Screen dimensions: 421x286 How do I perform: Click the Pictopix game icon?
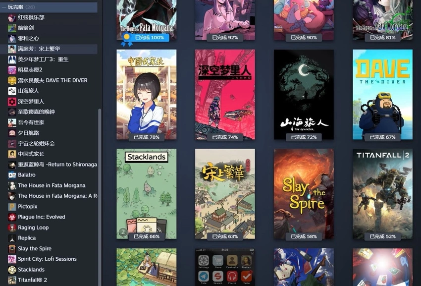click(12, 207)
